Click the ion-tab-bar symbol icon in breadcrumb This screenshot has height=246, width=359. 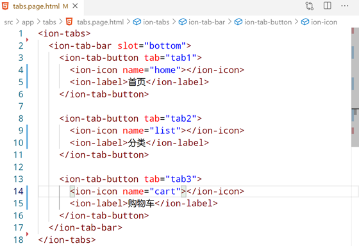tap(183, 22)
